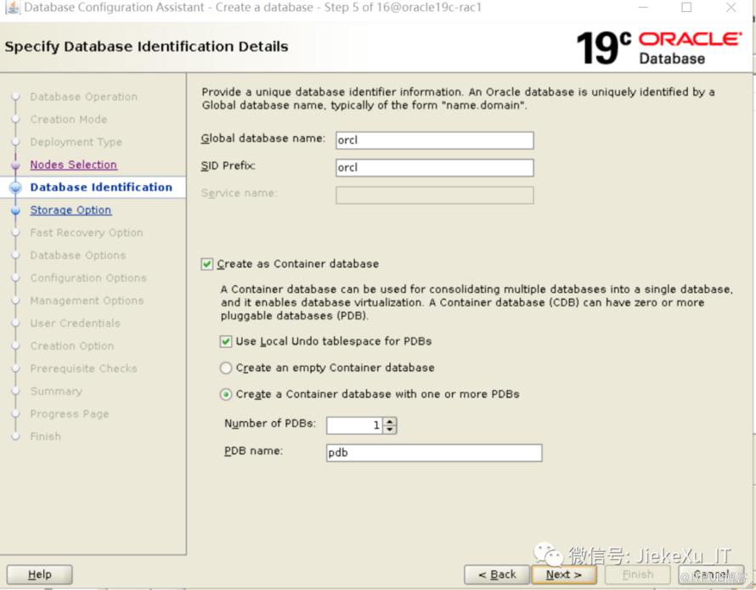Screen dimensions: 756x590
Task: Click the Database Options step label
Action: [x=77, y=256]
